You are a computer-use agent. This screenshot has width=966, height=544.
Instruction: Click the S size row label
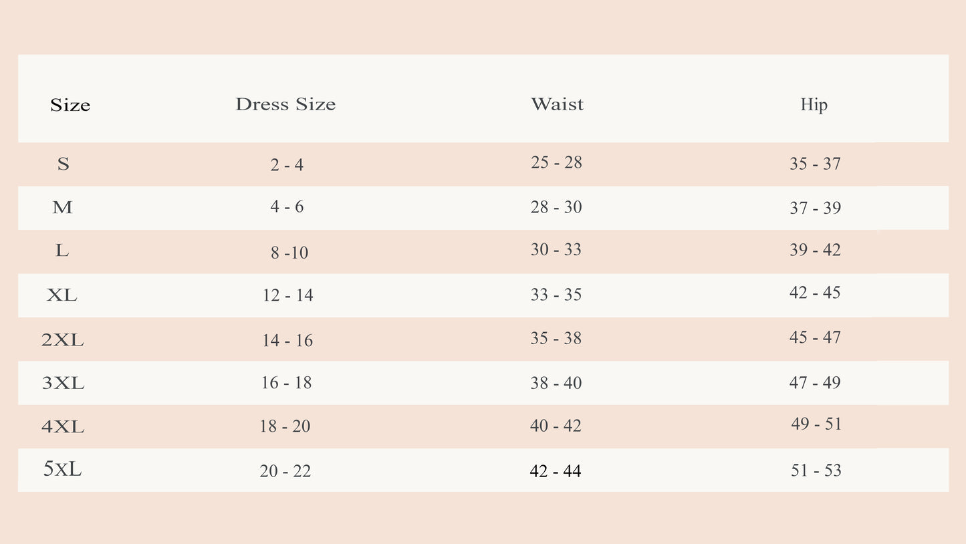coord(63,164)
